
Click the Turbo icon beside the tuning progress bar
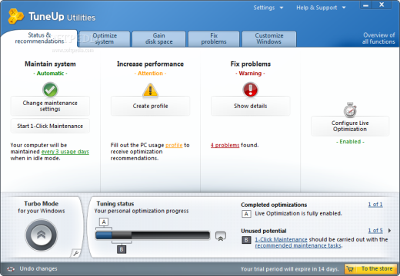click(x=221, y=236)
